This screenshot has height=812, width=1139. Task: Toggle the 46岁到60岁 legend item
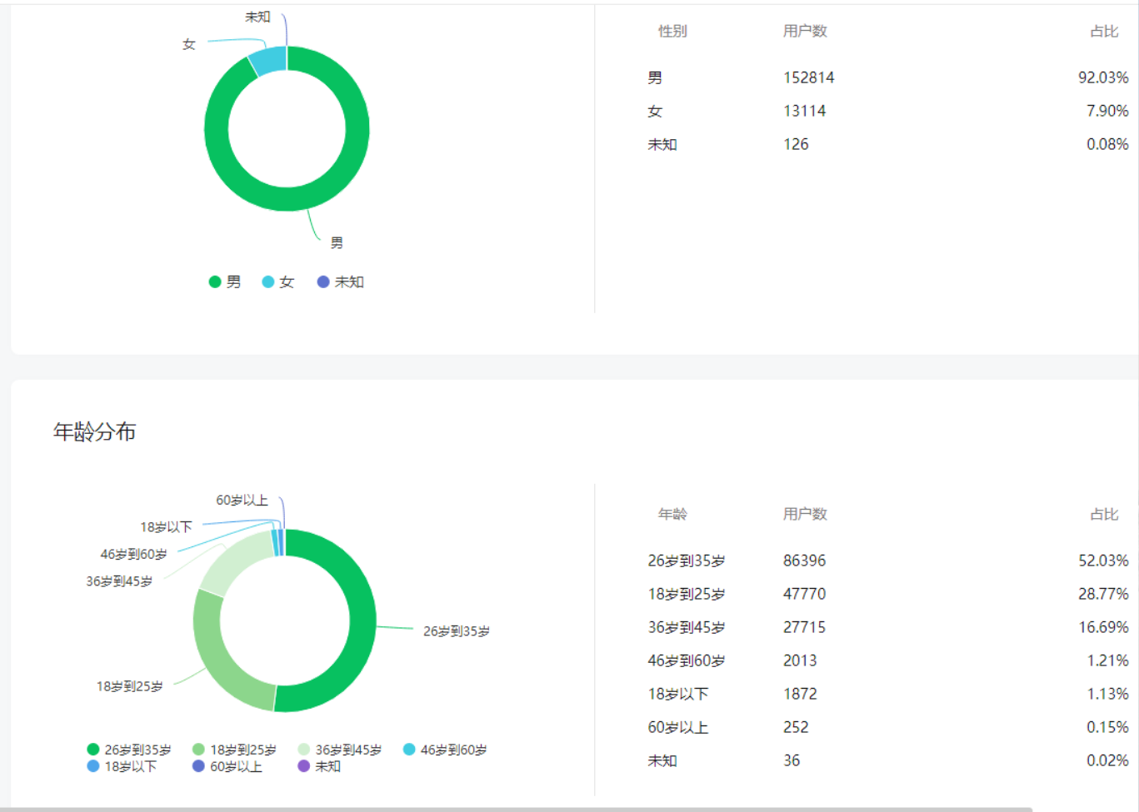[x=445, y=750]
